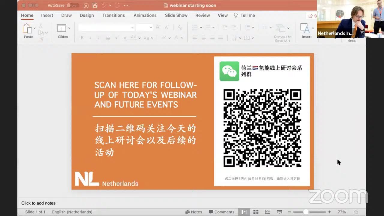Image resolution: width=384 pixels, height=216 pixels.
Task: Expand the Copy options arrow
Action: pyautogui.click(x=46, y=33)
